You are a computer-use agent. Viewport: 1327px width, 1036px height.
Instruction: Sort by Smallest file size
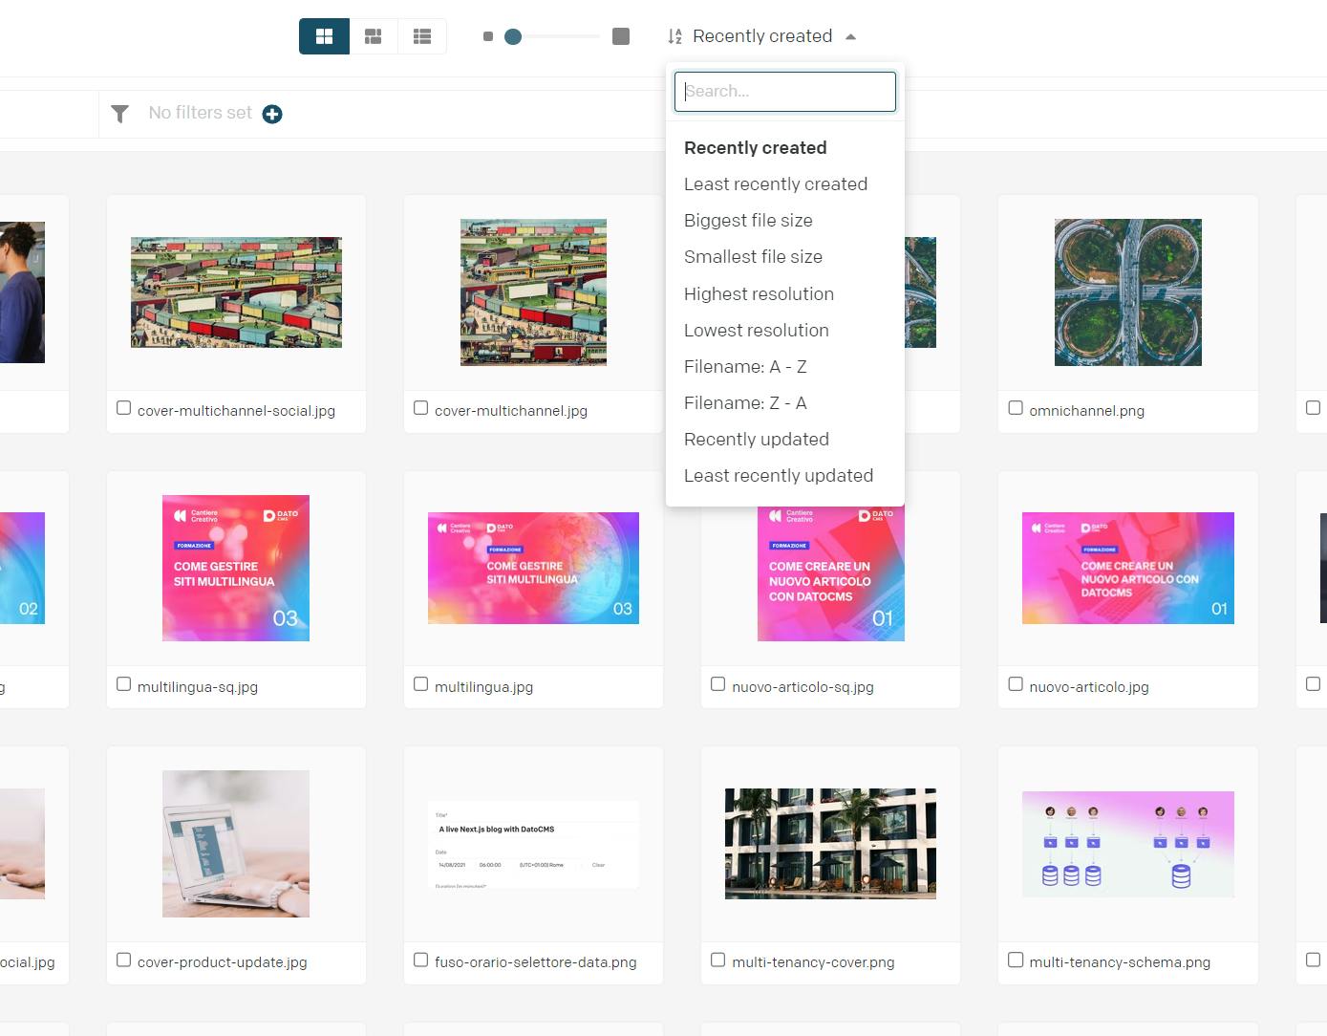coord(753,257)
